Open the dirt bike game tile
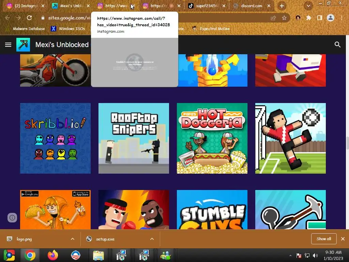Screen dimensions: 349x262 [56, 70]
